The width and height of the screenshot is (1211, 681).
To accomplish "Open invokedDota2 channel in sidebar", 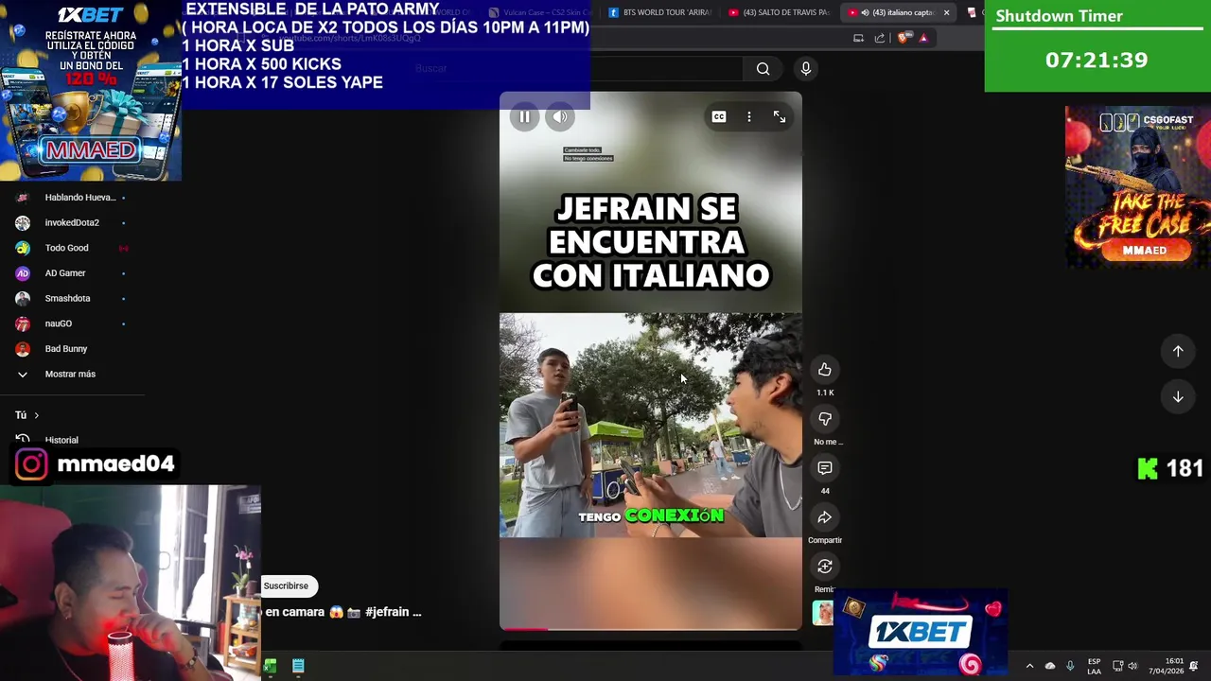I will coord(72,223).
